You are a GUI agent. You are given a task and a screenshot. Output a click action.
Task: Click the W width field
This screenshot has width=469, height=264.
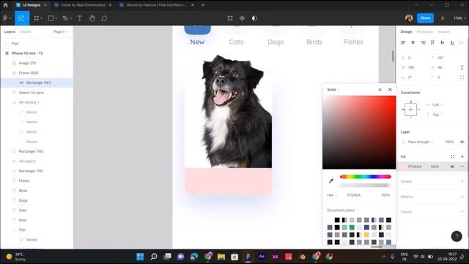pyautogui.click(x=414, y=67)
